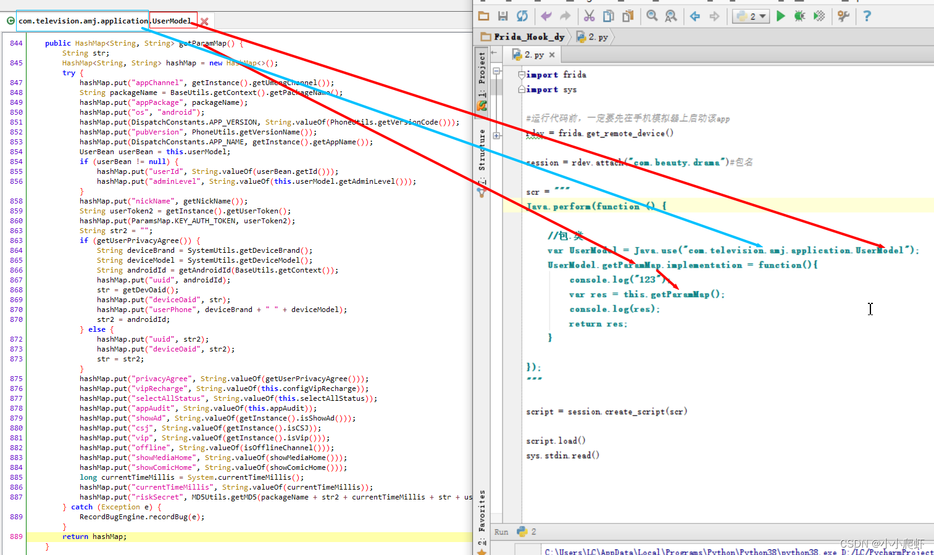Open the Run panel tab at bottom
This screenshot has height=555, width=934.
(515, 532)
